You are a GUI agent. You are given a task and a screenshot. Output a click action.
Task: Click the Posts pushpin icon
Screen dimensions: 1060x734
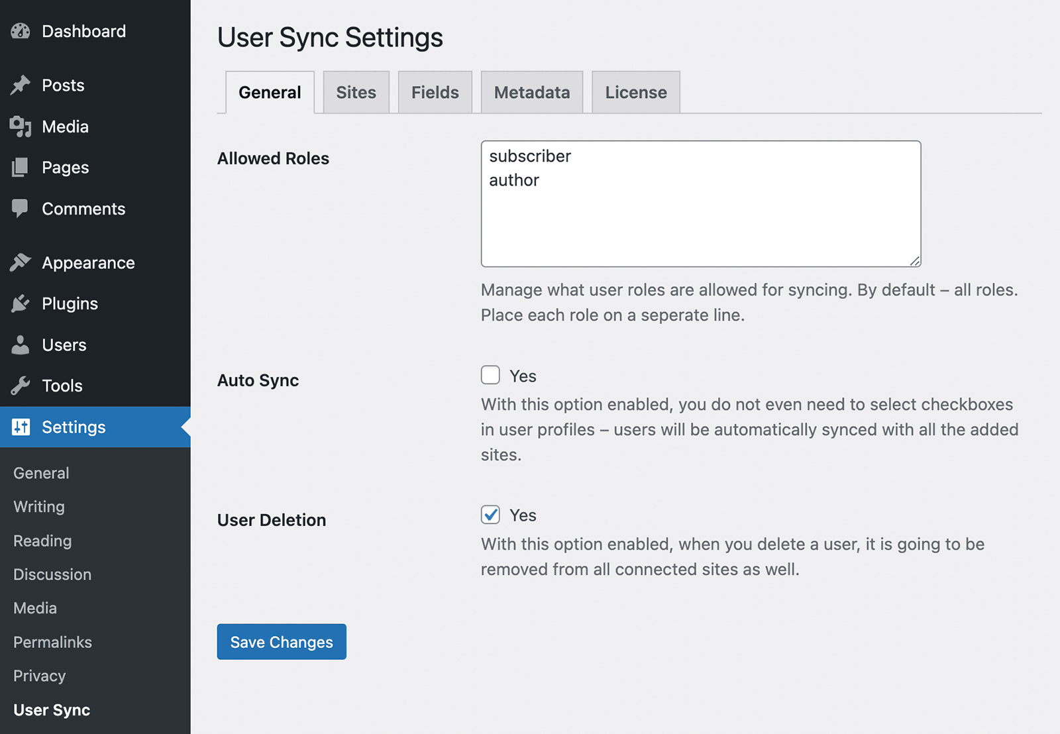[x=21, y=85]
